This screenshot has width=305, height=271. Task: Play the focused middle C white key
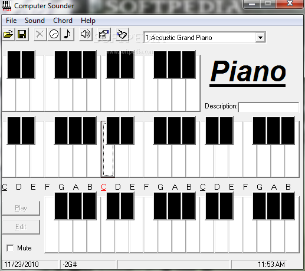108,161
